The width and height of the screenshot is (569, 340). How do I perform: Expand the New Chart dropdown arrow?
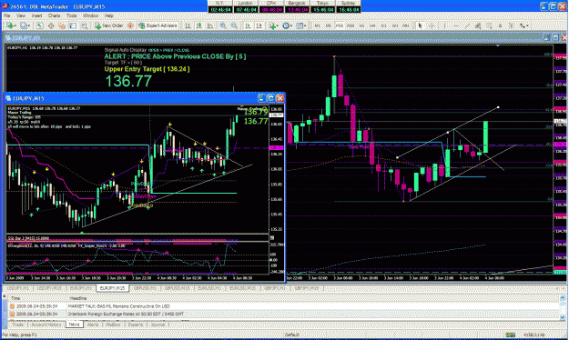tap(15, 25)
